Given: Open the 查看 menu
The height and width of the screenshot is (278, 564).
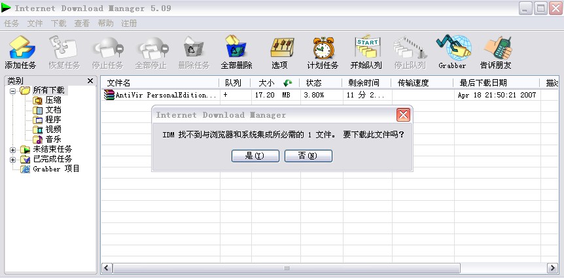Looking at the screenshot, I should 82,24.
